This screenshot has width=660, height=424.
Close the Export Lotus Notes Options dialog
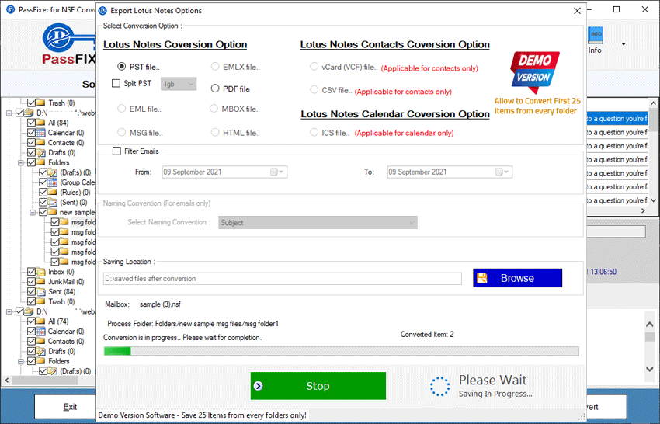pyautogui.click(x=577, y=11)
